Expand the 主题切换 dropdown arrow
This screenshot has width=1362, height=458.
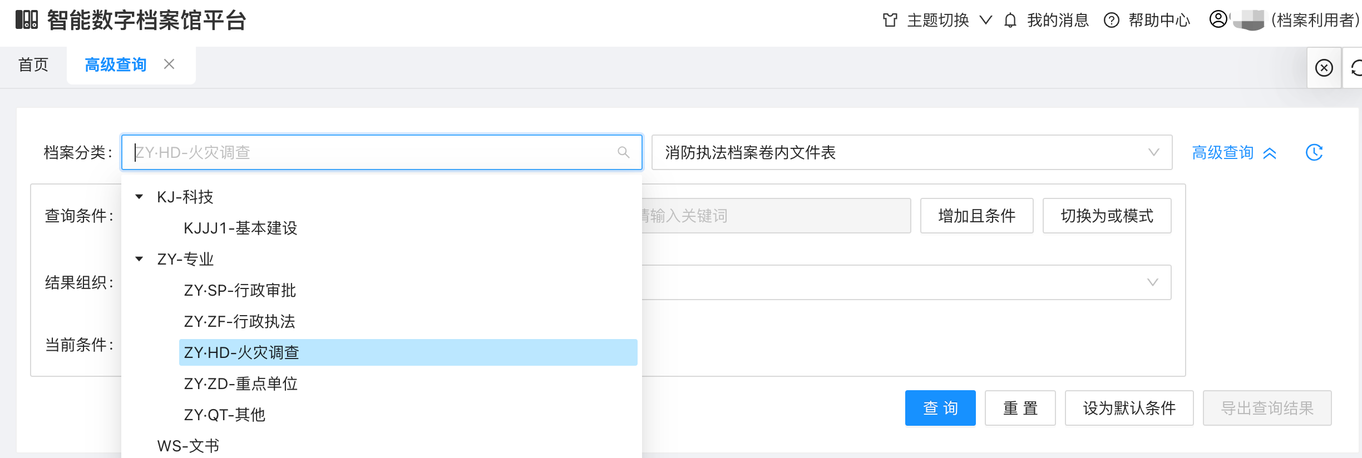[x=985, y=21]
